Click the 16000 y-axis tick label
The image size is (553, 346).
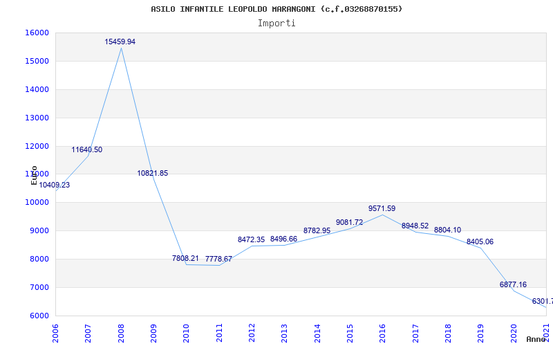37,33
